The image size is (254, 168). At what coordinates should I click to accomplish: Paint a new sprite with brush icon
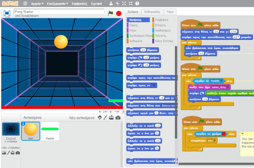coord(106,118)
